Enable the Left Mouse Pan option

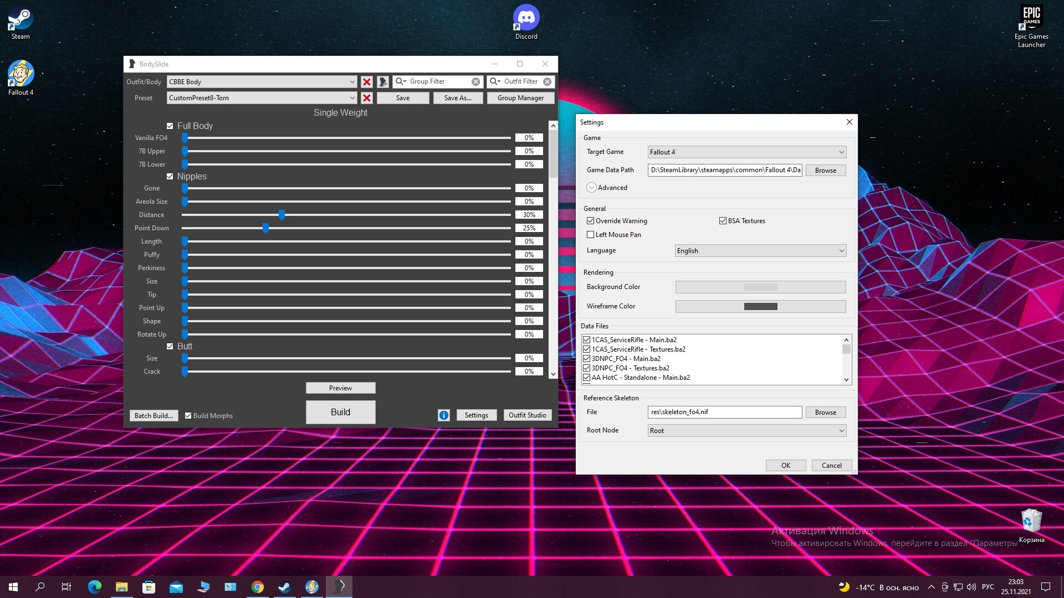click(x=591, y=235)
